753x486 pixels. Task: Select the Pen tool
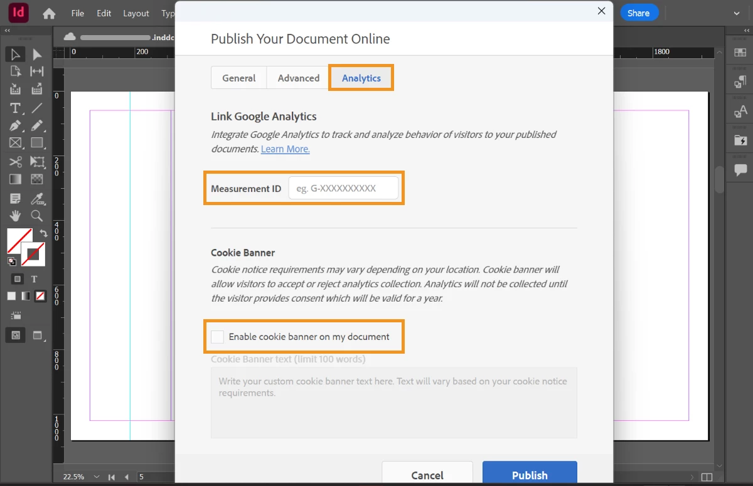coord(16,125)
